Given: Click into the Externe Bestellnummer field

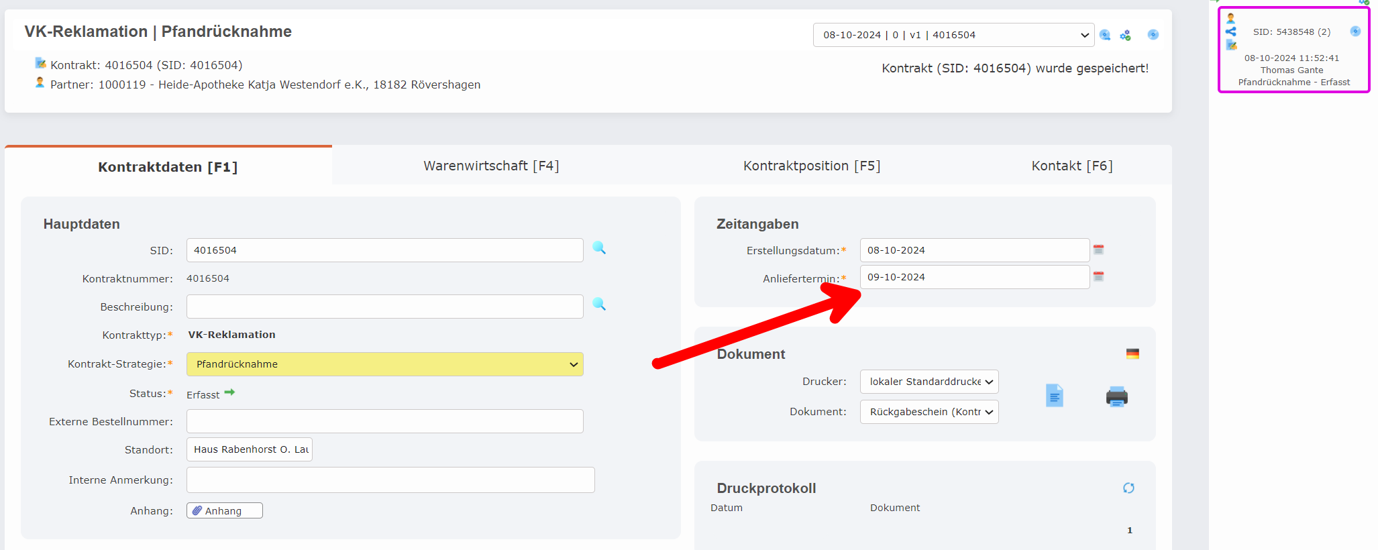Looking at the screenshot, I should (x=384, y=422).
